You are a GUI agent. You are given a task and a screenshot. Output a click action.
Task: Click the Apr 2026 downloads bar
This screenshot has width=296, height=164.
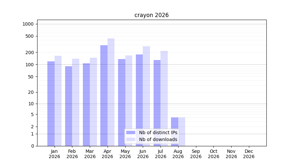click(111, 92)
